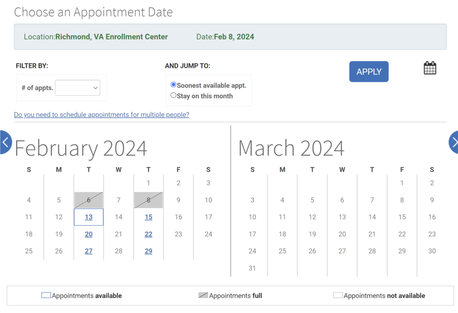This screenshot has height=313, width=458.
Task: Click the 'Appointments not available' legend box
Action: point(338,296)
